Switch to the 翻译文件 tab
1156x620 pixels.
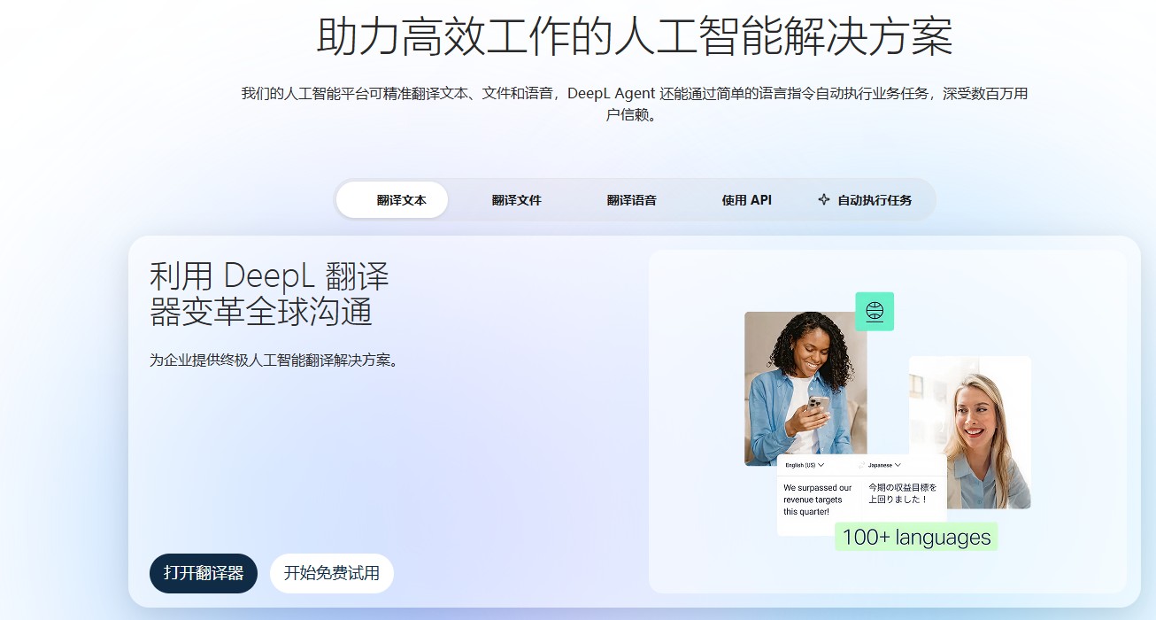pyautogui.click(x=517, y=199)
